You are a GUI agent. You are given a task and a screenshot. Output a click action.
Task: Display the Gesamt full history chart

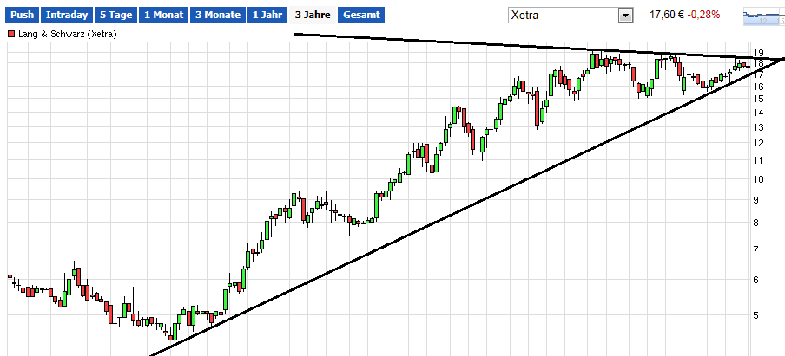pyautogui.click(x=360, y=16)
